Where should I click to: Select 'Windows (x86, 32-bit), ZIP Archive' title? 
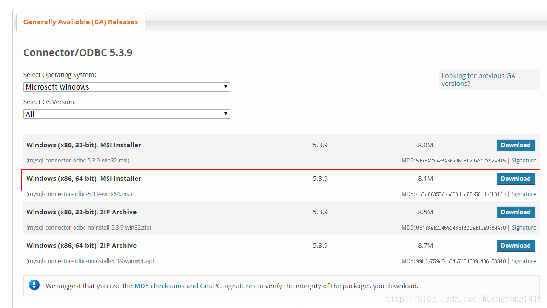point(81,212)
